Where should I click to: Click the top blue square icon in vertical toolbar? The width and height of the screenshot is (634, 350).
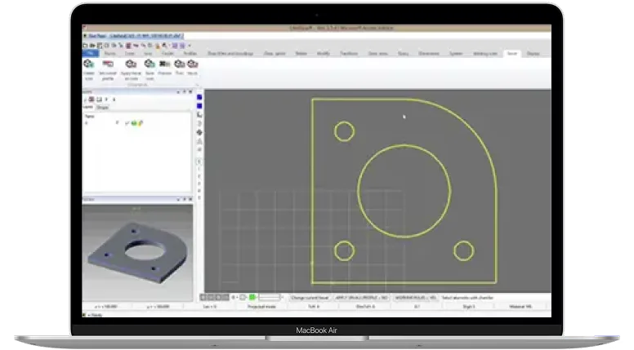pos(199,97)
